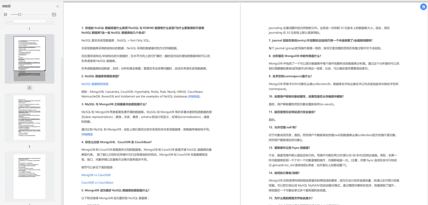The image size is (428, 205).
Task: Click the line 'NoSQL 是非关系型数据库，NoSQL = Not Only SQL。'
Action: pos(116,40)
